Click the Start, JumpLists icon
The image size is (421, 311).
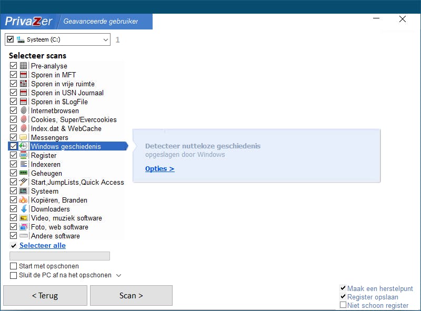[23, 182]
